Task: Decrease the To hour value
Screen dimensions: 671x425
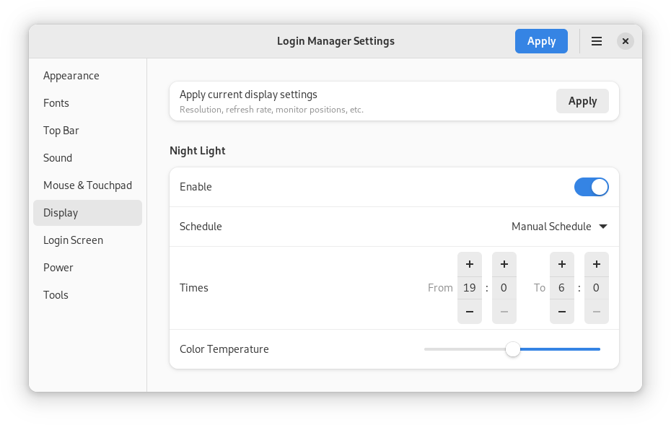Action: pos(562,312)
